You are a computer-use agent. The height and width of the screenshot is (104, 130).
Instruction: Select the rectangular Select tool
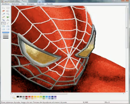[x=8, y=8]
